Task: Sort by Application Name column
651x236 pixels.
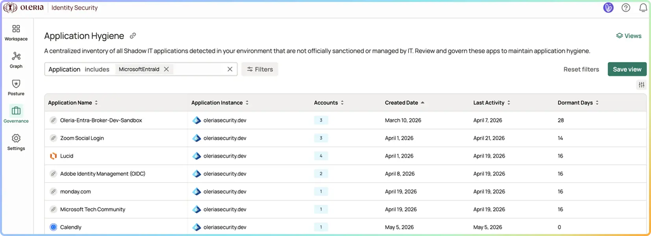Action: 73,102
